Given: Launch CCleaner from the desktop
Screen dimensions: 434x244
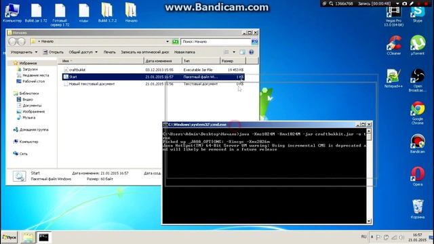Looking at the screenshot, I should (393, 45).
